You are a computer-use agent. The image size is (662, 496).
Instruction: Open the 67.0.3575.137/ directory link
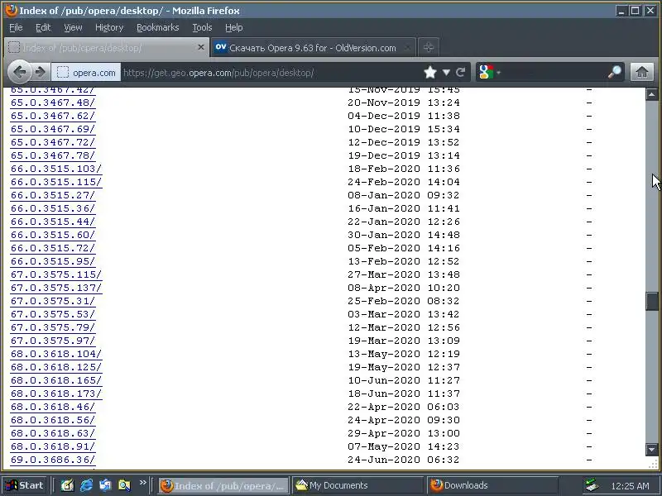point(56,288)
